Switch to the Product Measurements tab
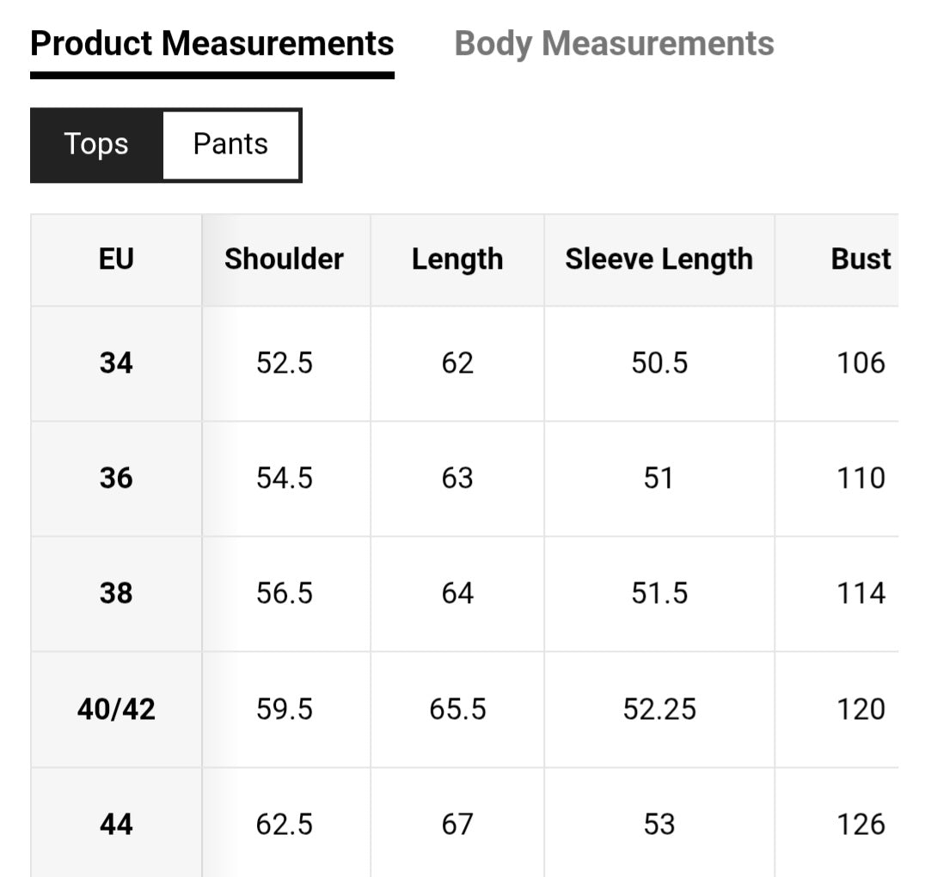 pos(211,44)
